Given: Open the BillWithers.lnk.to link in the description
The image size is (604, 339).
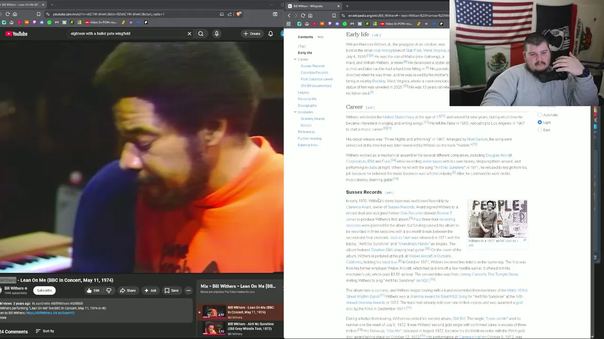Looking at the screenshot, I should tap(50, 313).
